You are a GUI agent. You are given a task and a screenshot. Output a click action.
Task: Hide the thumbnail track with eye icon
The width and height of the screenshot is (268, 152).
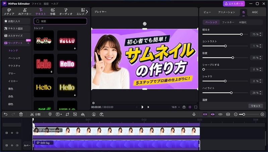pyautogui.click(x=12, y=133)
